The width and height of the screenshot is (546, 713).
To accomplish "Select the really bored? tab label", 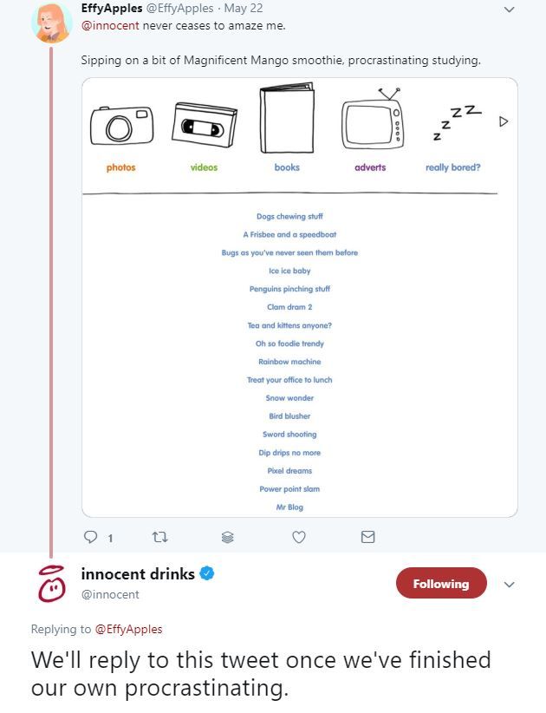I will point(453,167).
